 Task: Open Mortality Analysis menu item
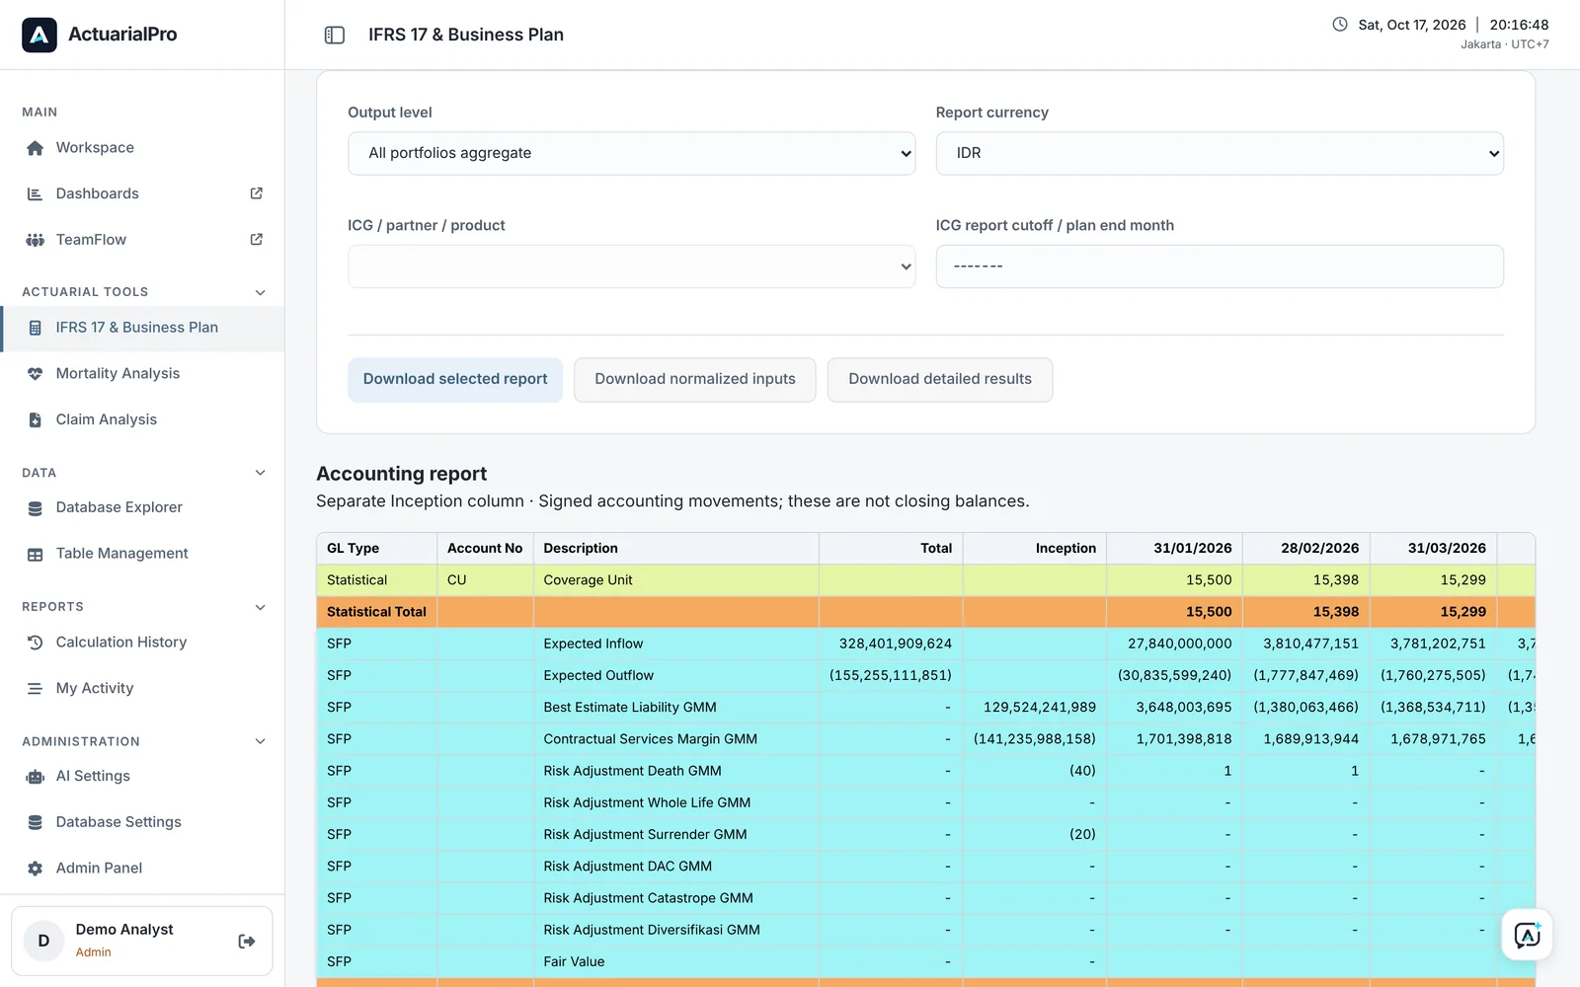point(142,374)
